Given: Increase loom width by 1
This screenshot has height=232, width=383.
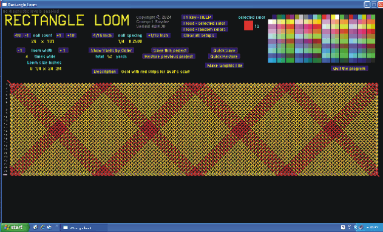Looking at the screenshot, I should tap(63, 50).
